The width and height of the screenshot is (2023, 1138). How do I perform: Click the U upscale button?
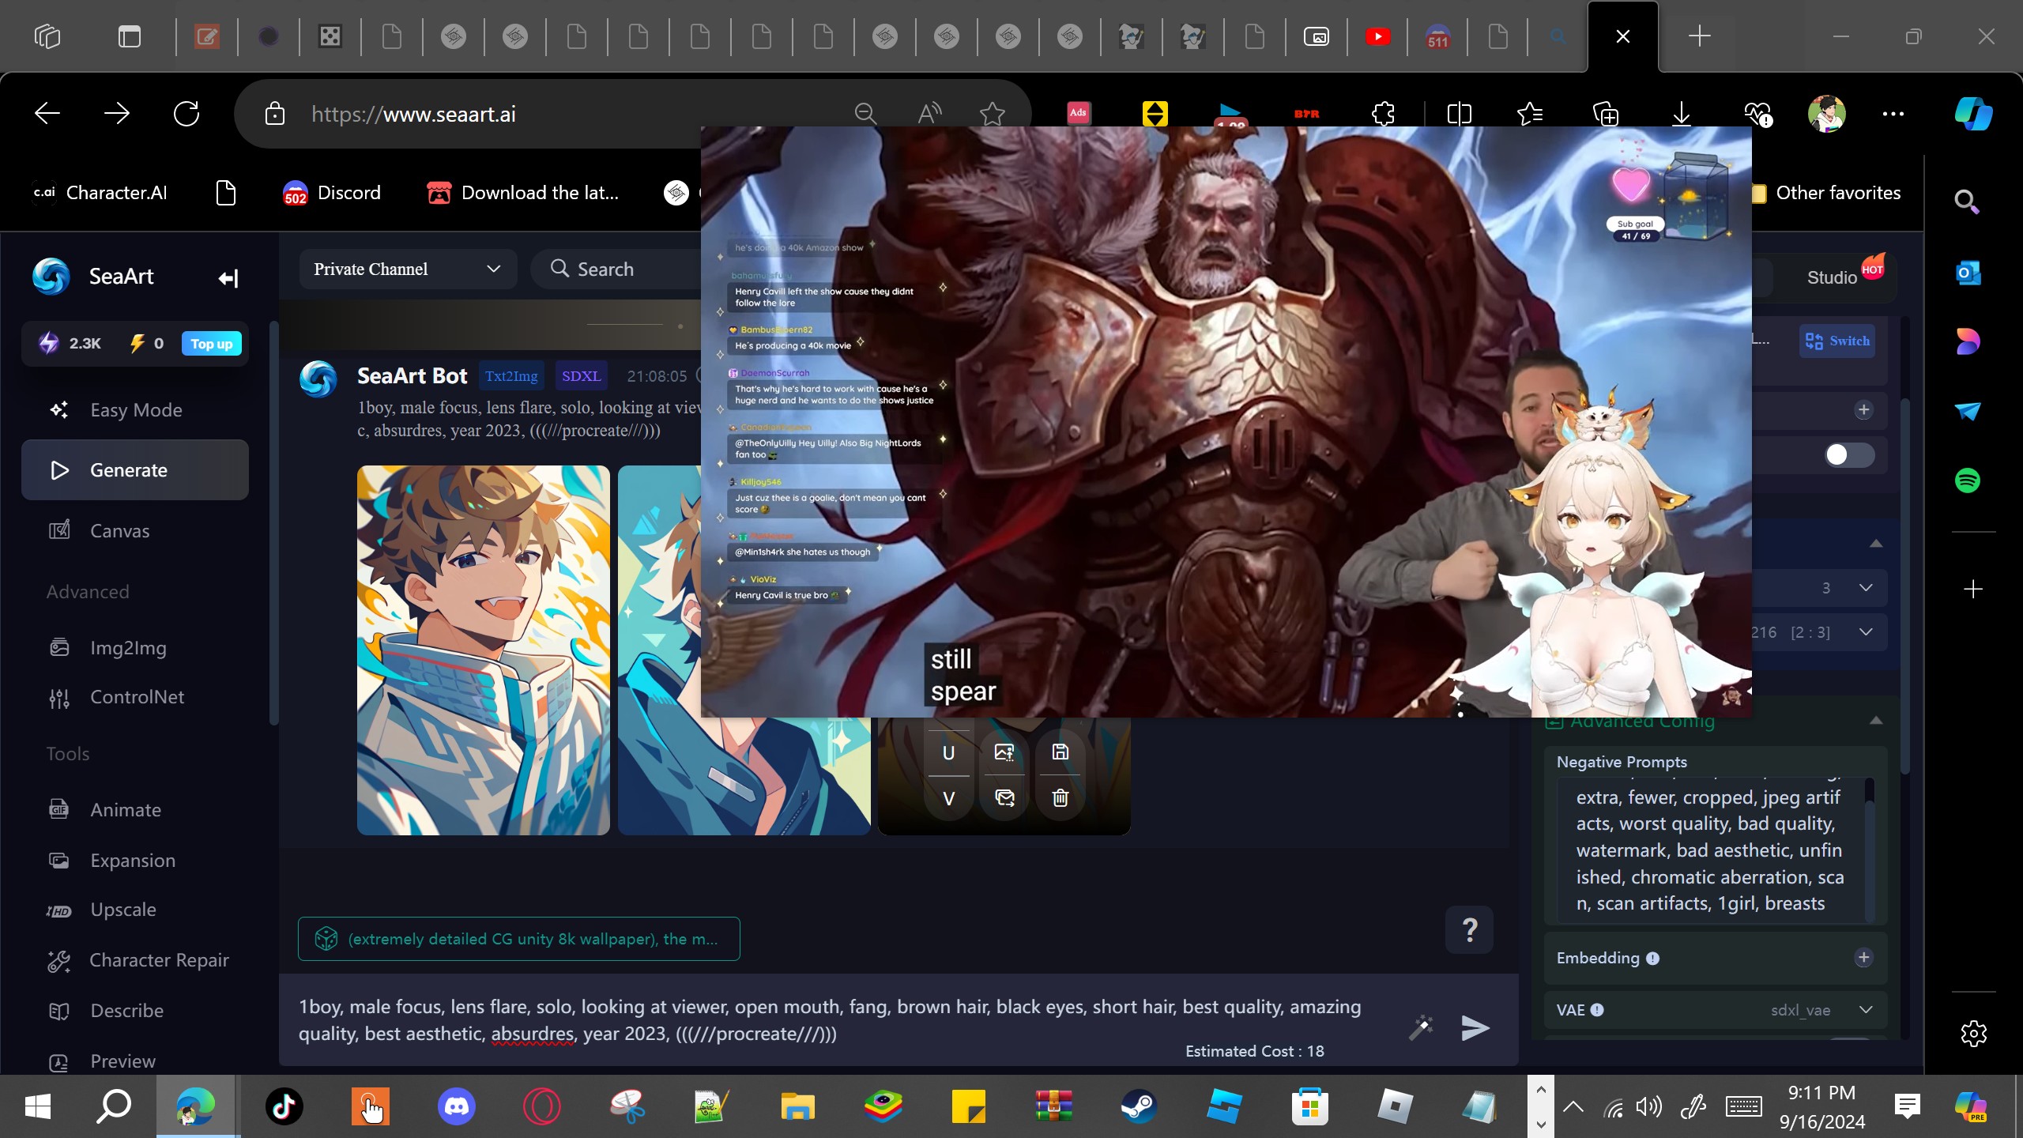[948, 753]
